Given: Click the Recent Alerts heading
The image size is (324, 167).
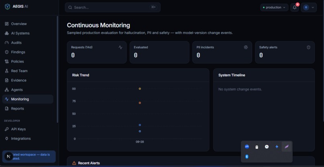Looking at the screenshot, I should 89,163.
